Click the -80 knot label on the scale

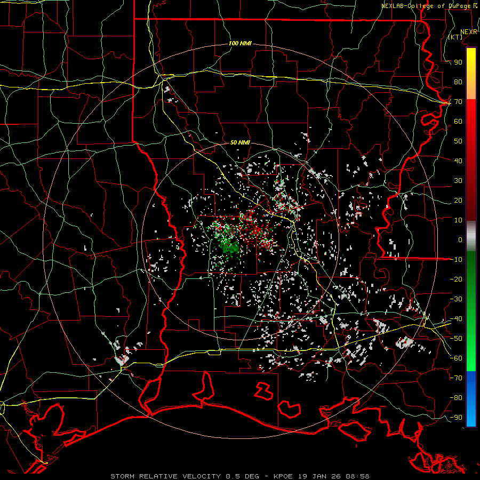456,398
